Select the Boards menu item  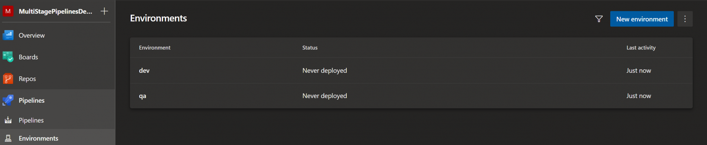click(x=28, y=57)
